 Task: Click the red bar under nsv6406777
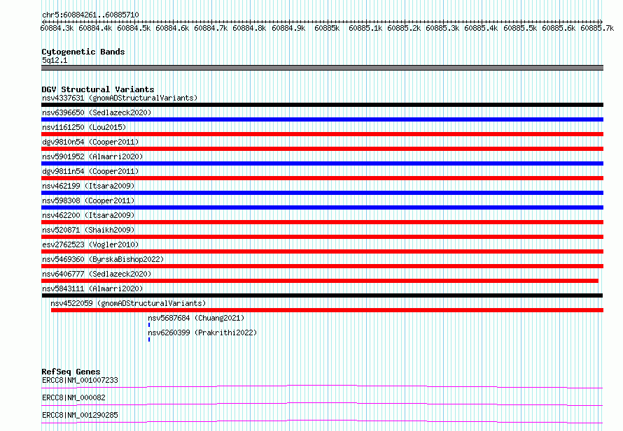320,281
